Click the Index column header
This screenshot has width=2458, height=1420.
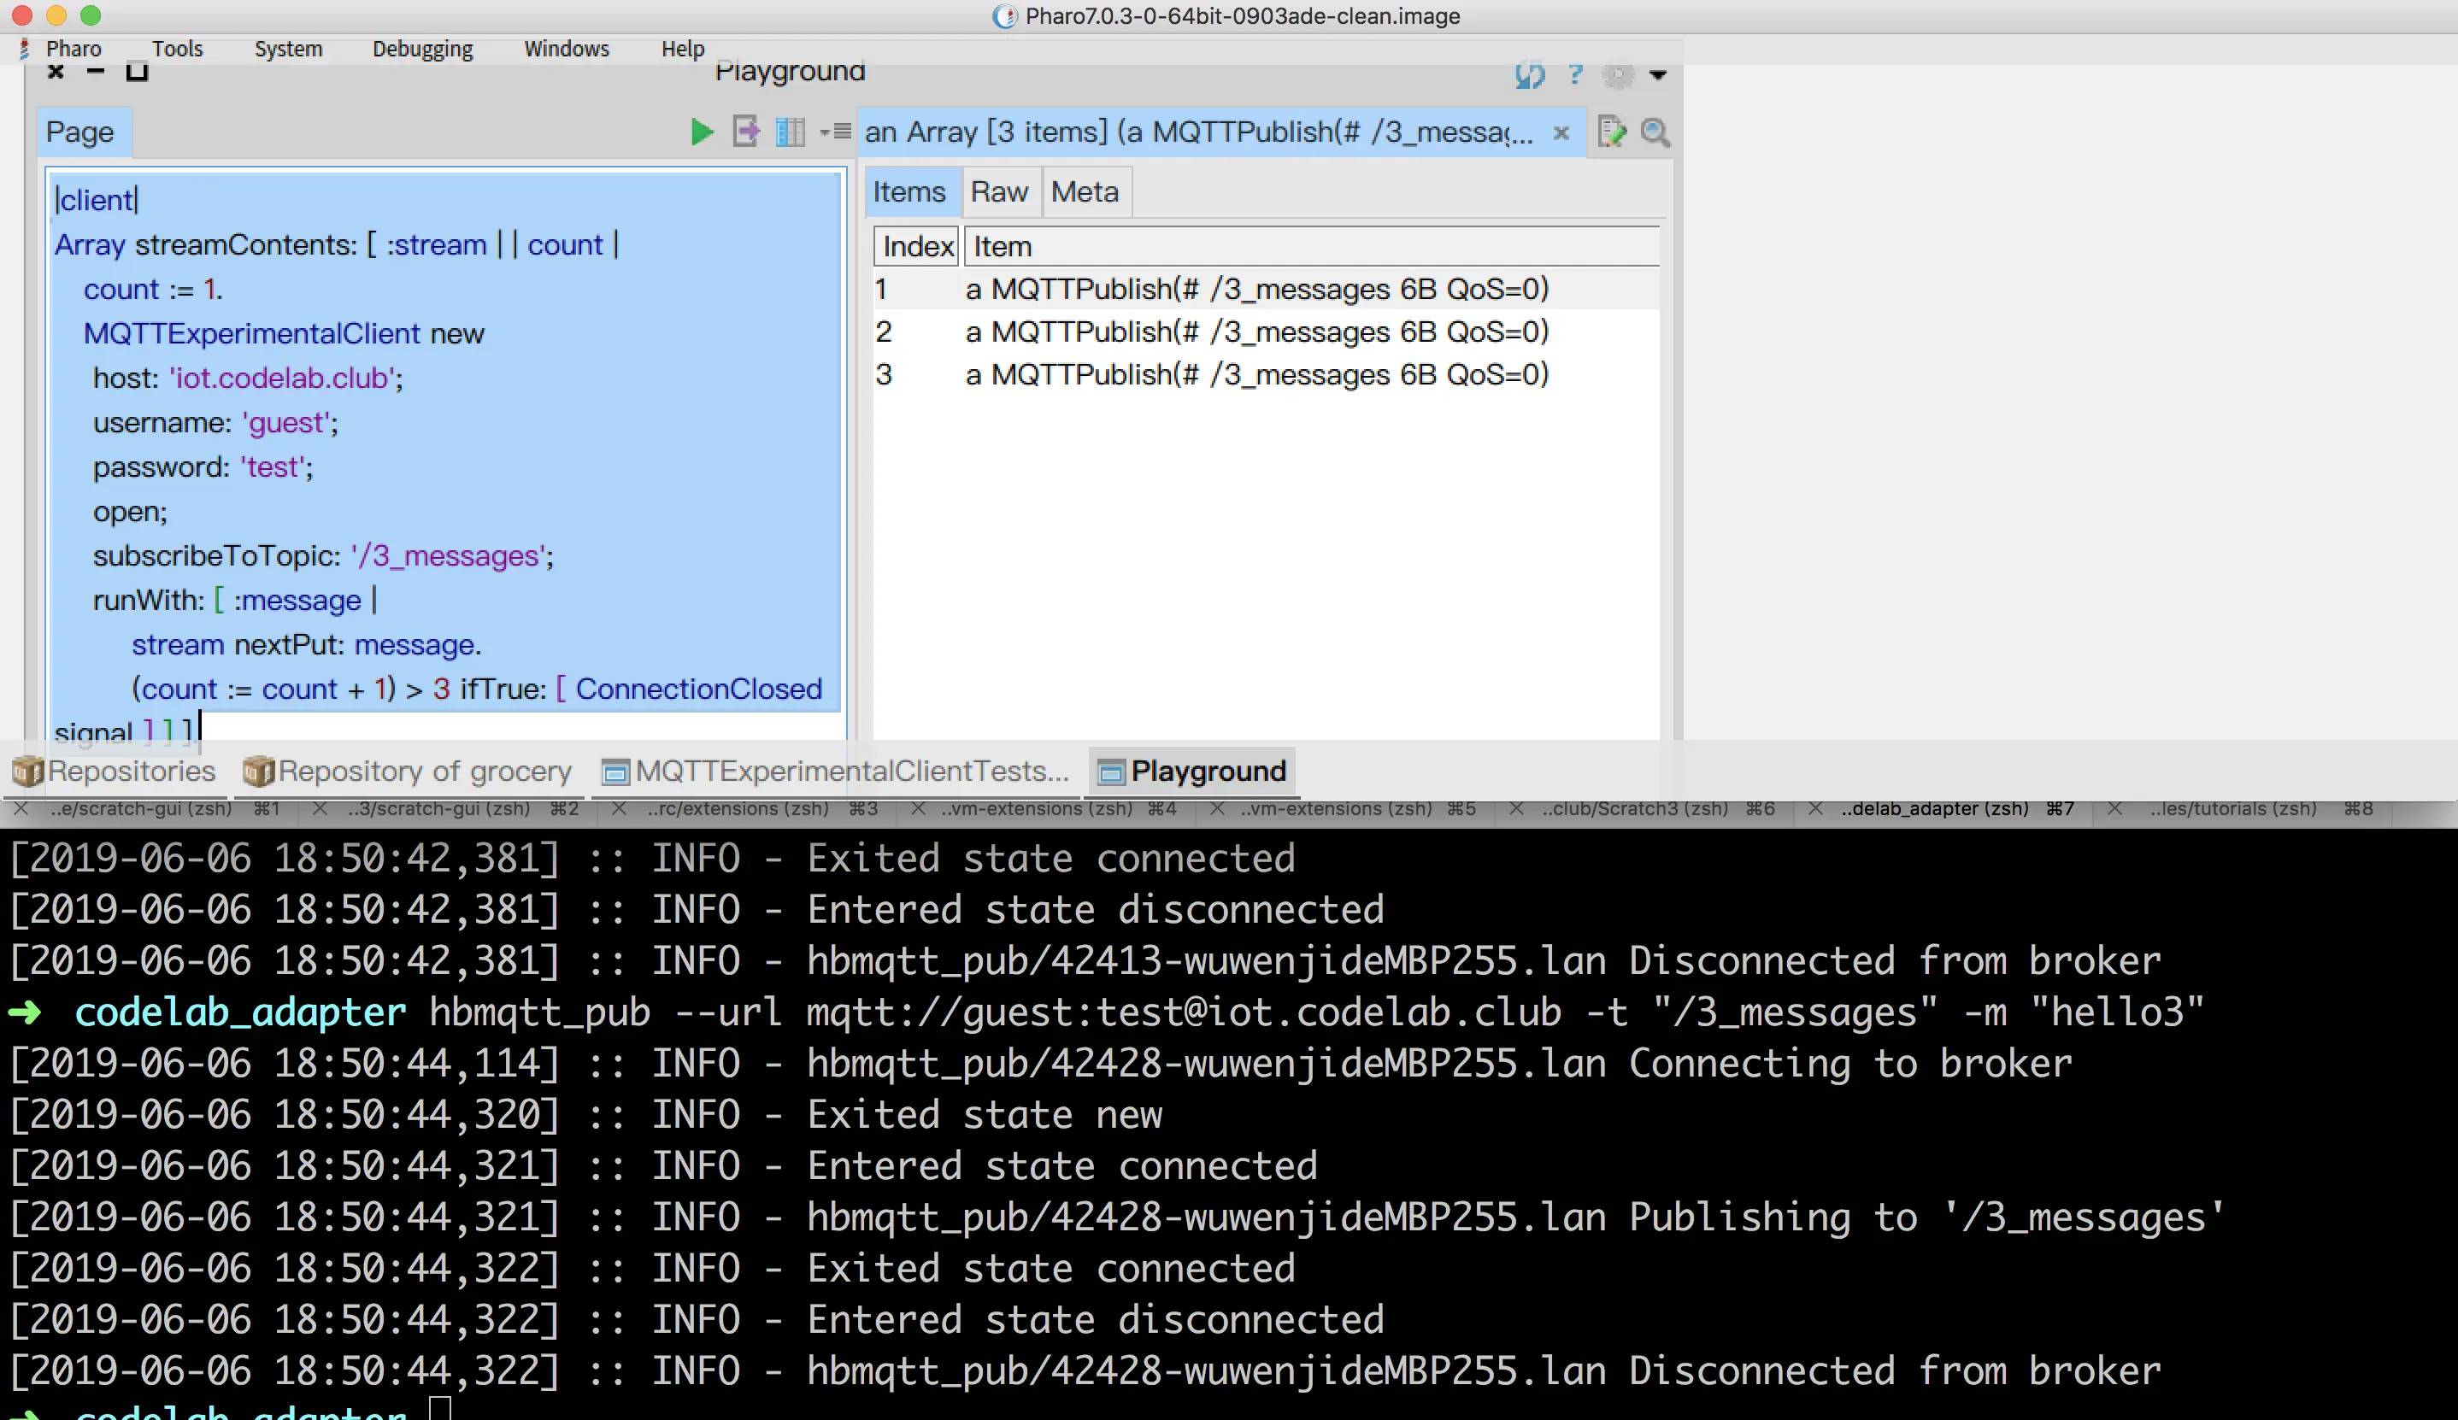[917, 247]
